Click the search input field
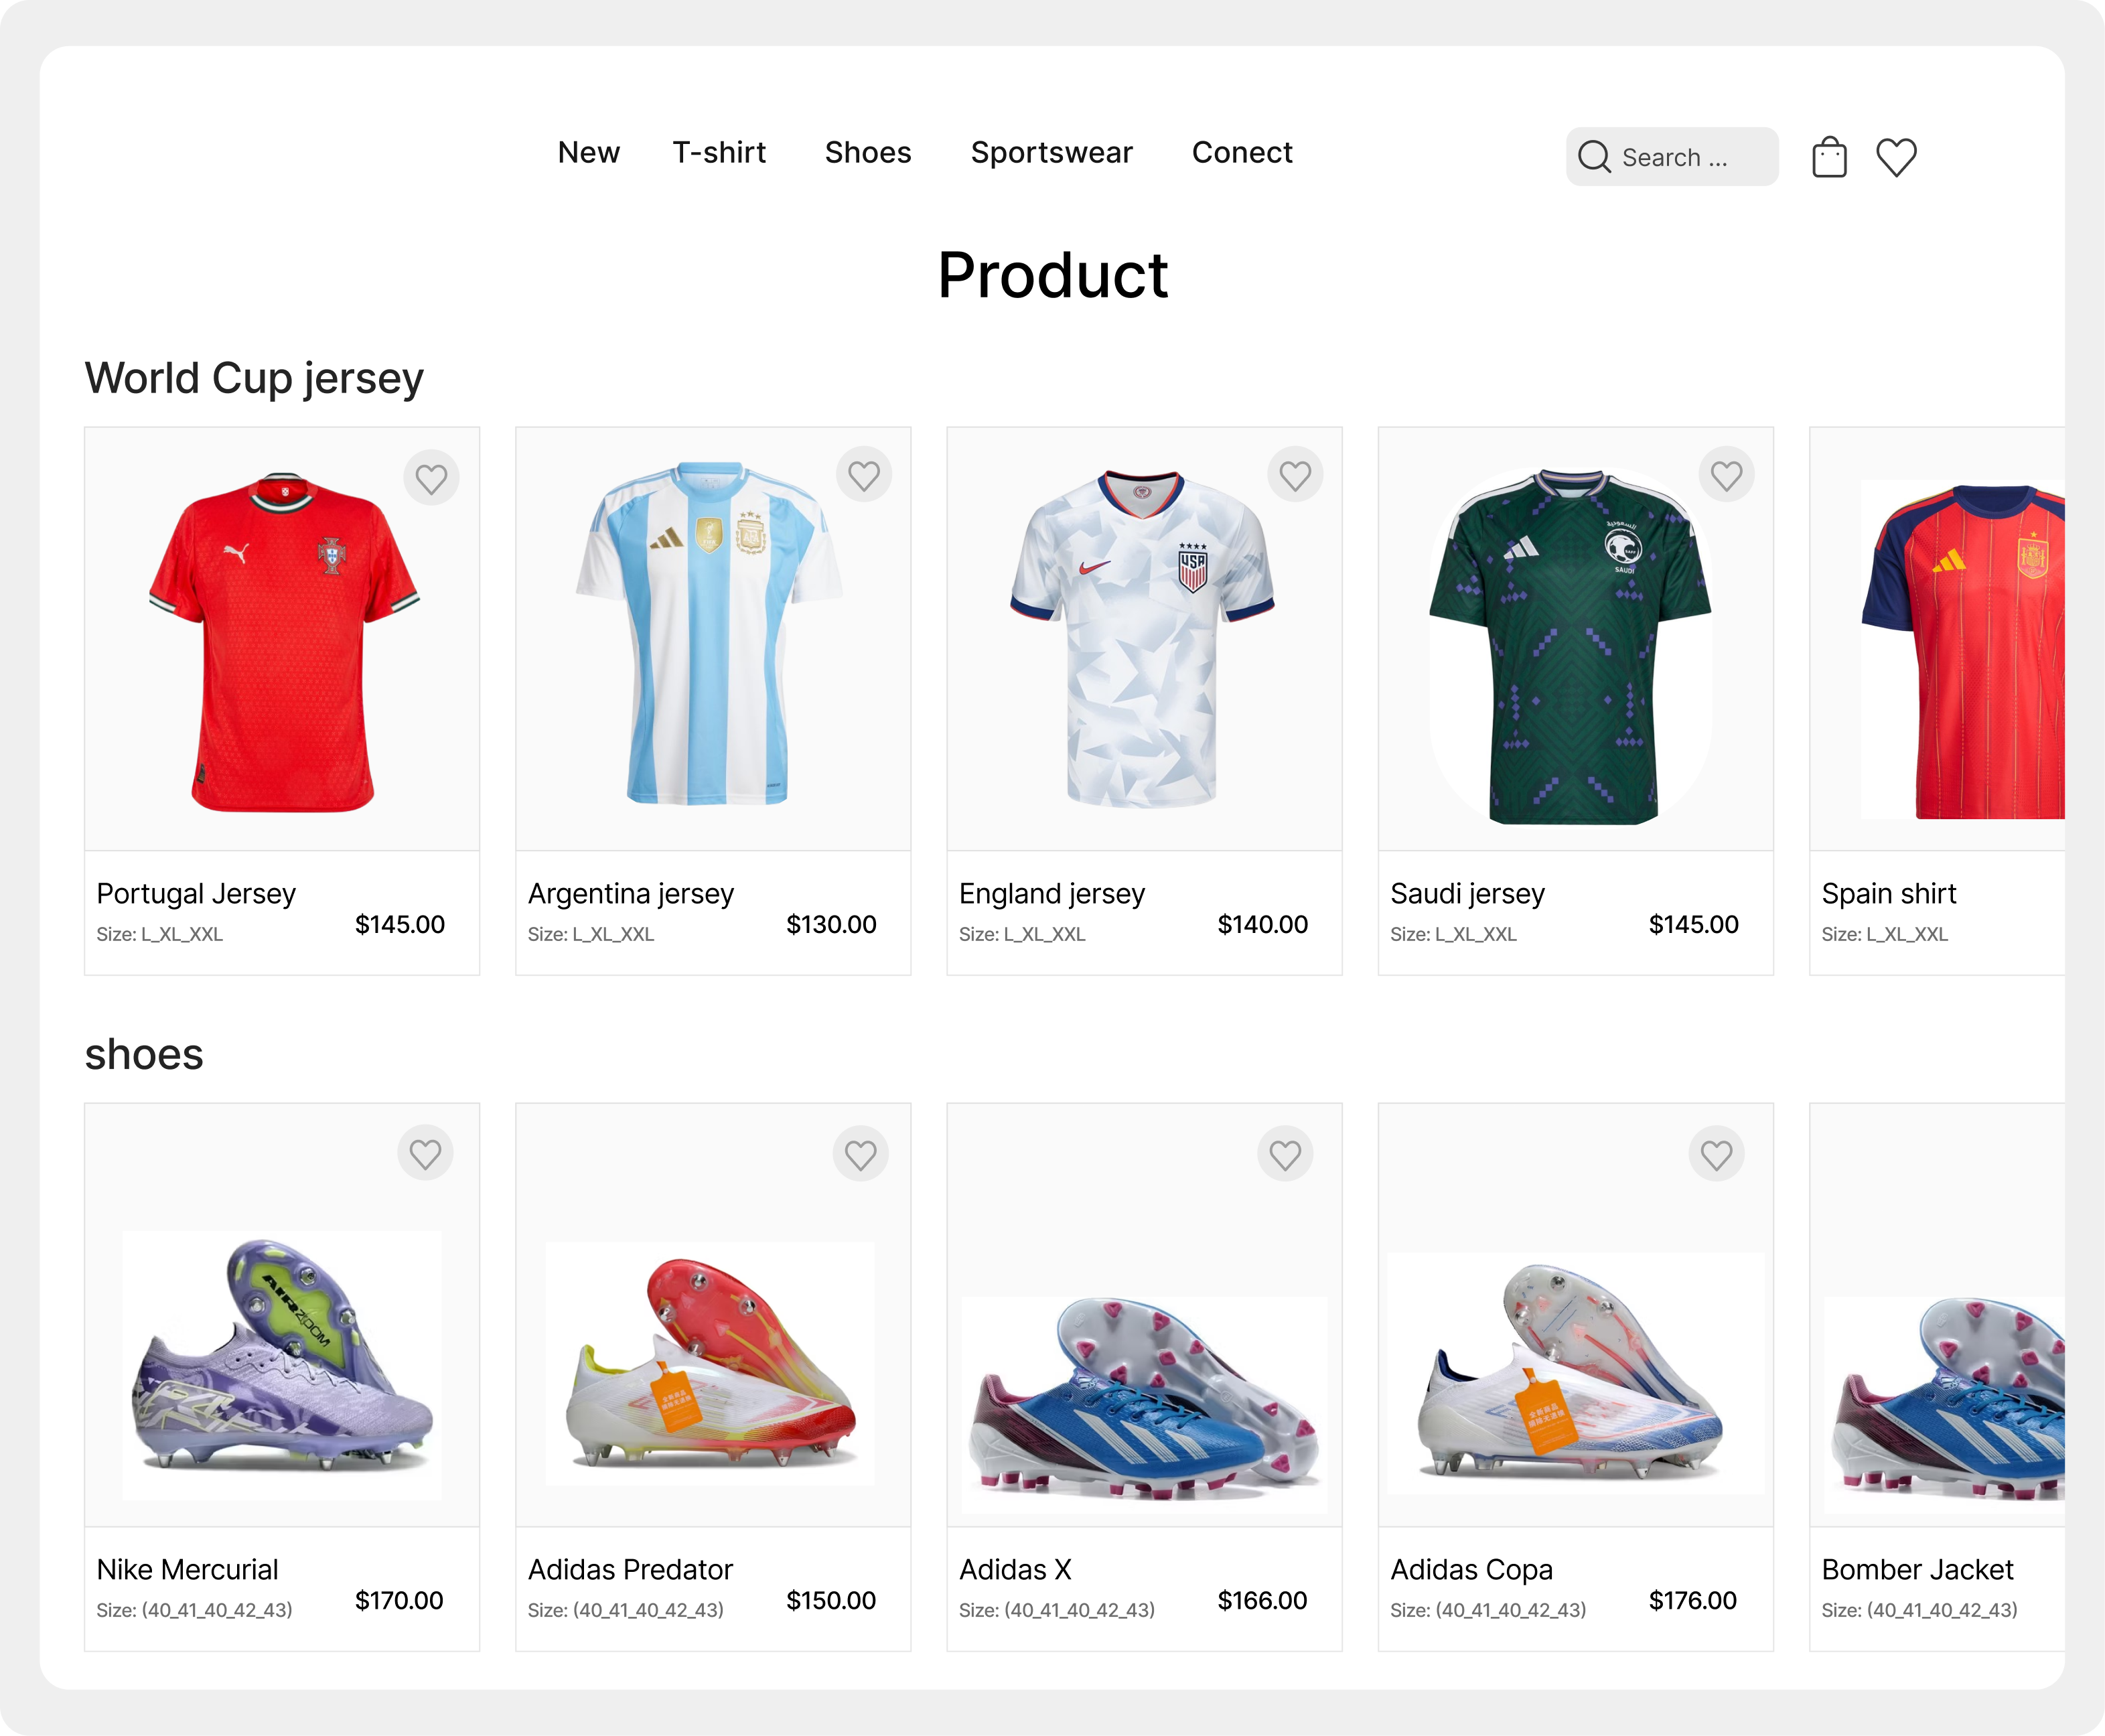2105x1736 pixels. point(1690,156)
